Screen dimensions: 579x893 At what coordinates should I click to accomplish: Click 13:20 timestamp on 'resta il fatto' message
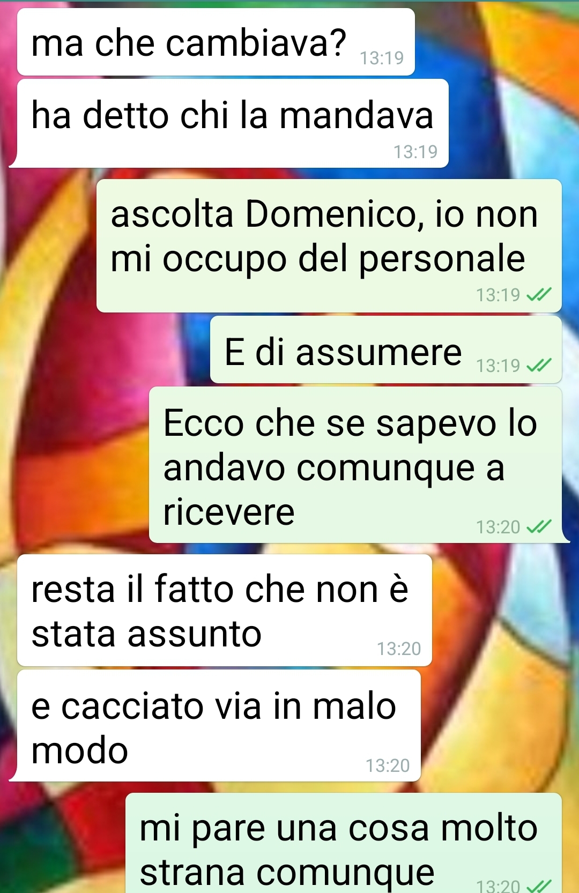399,649
